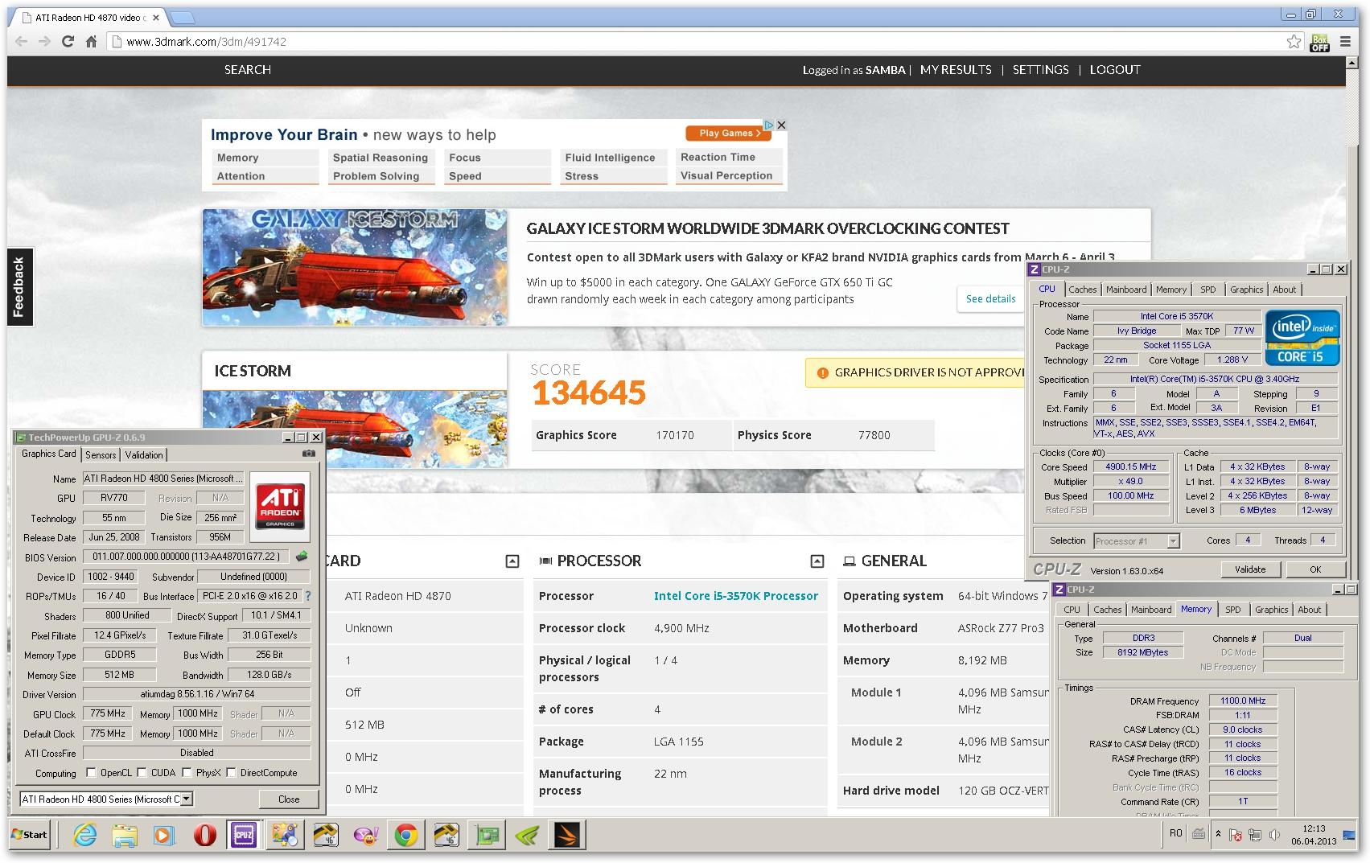The image size is (1370, 863).
Task: Open the NVIDIA green logo taskbar icon
Action: tap(527, 836)
